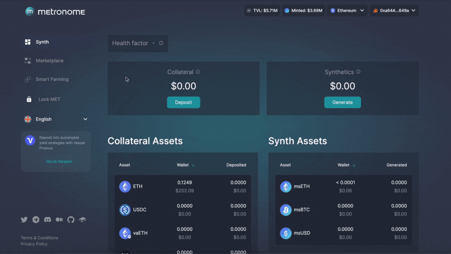Click the Generated column header
This screenshot has width=451, height=254.
pos(397,165)
